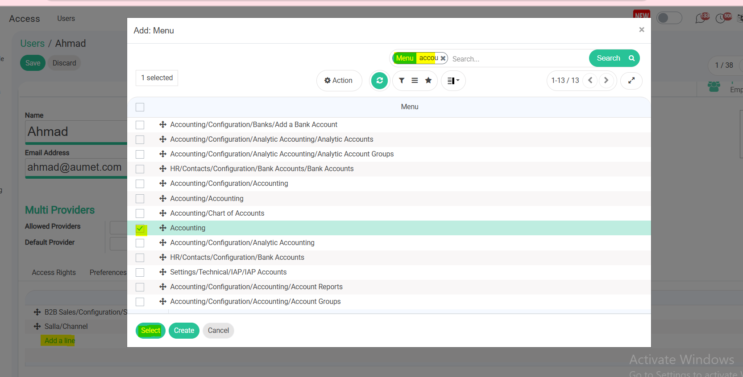Click the HR/Contacts/Configuration/Bank Accounts row text

(237, 258)
